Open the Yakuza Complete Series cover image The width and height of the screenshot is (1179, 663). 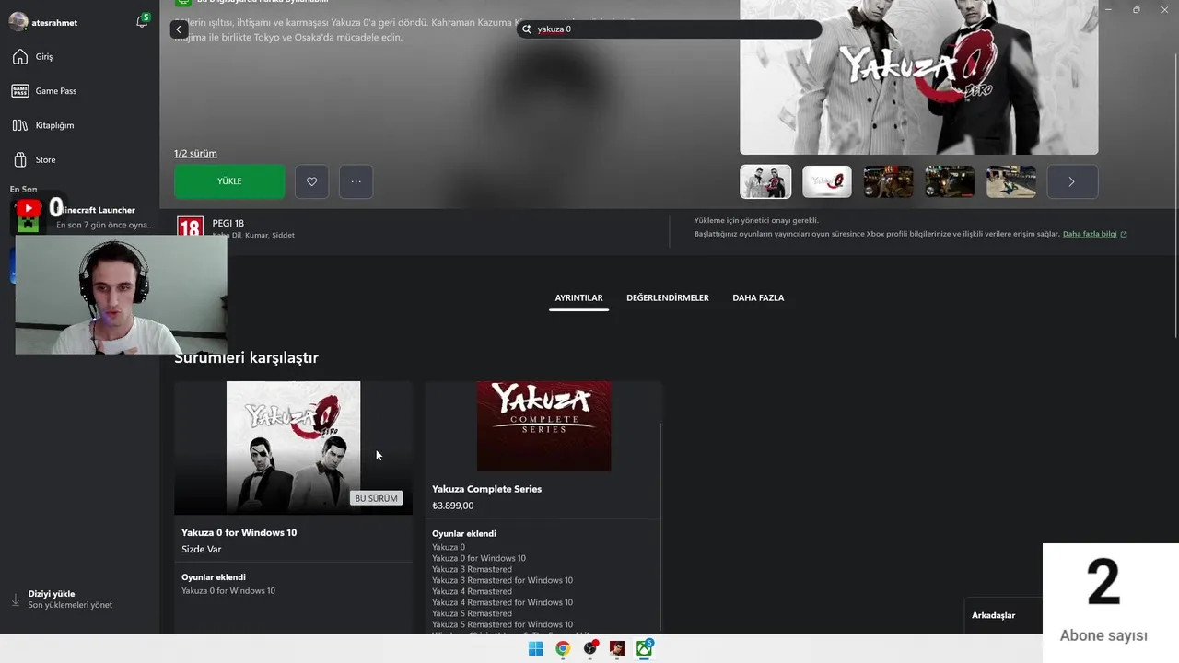click(x=543, y=426)
